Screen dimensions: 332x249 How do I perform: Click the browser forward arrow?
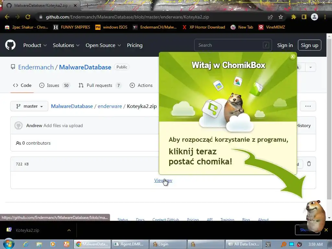coord(18,17)
